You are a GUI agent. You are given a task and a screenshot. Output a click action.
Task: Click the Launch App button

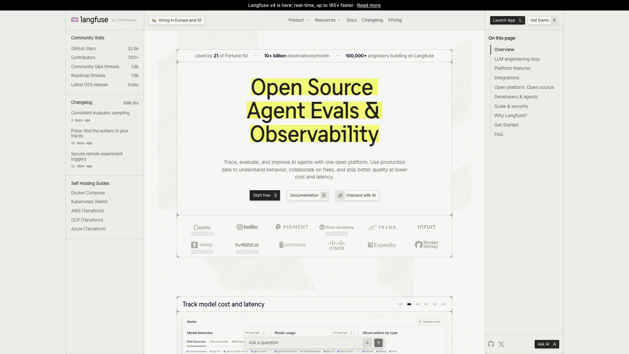tap(507, 20)
